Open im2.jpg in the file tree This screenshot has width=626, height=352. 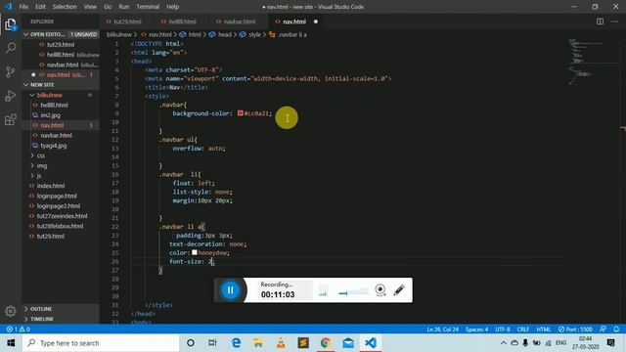coord(50,115)
